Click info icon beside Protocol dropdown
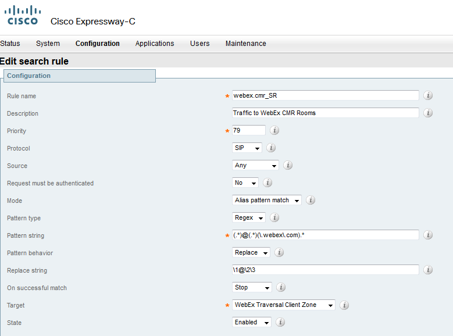The image size is (453, 336). 271,148
